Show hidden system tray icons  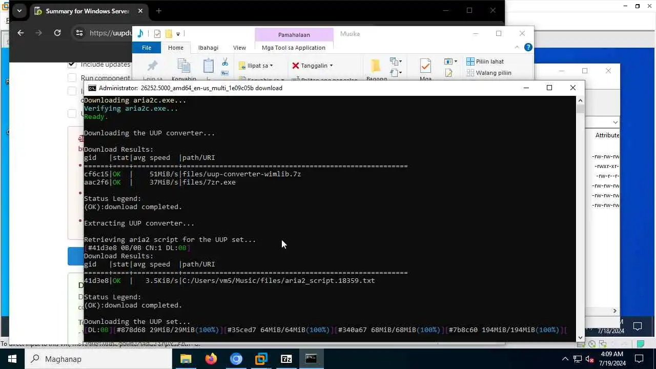565,359
